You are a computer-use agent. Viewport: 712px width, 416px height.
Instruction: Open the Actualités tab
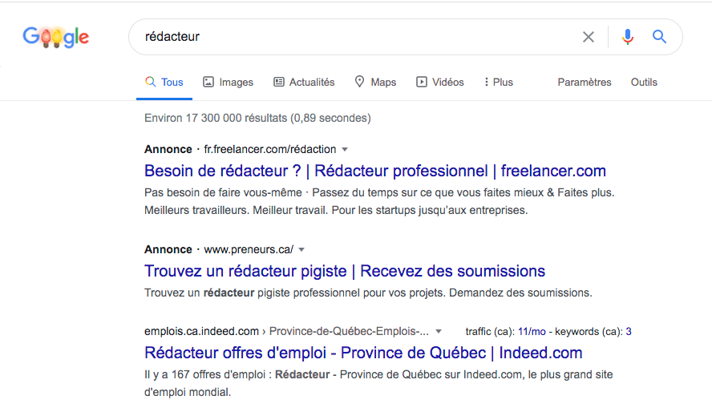[304, 83]
